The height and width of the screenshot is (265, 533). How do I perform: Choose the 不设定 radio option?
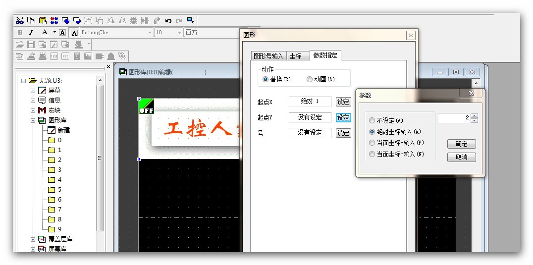pos(372,120)
